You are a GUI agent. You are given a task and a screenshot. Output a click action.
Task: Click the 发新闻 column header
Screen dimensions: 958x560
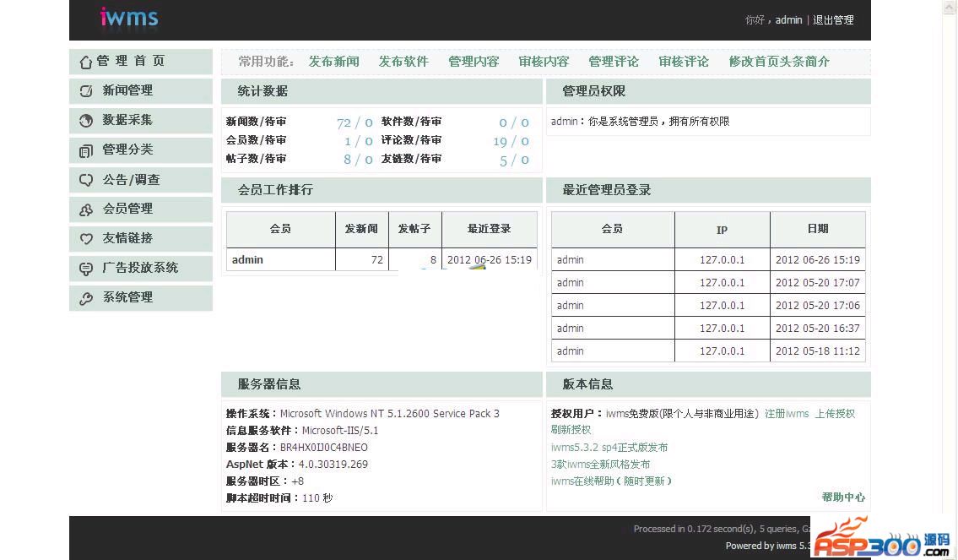pos(362,229)
